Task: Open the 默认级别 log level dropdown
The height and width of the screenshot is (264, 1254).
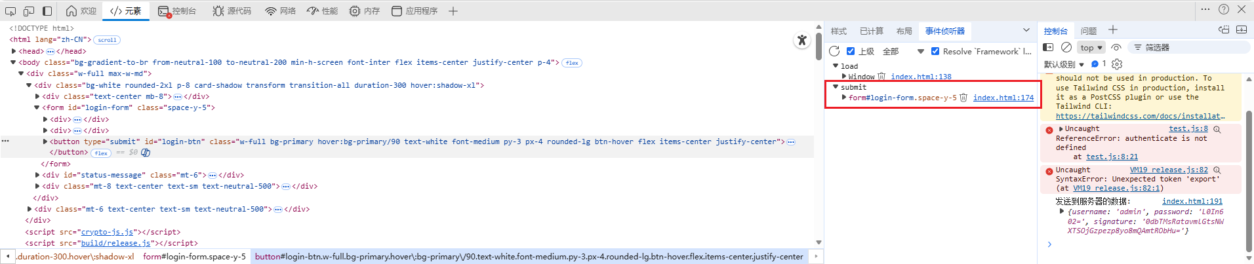Action: pyautogui.click(x=1064, y=64)
